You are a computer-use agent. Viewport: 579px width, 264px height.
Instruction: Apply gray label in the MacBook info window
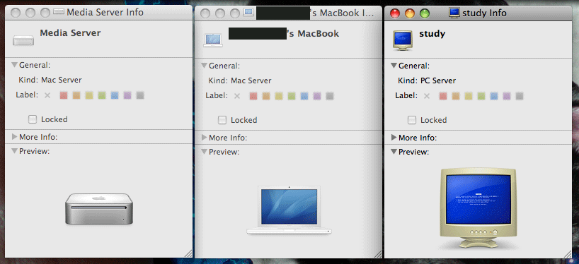point(330,96)
